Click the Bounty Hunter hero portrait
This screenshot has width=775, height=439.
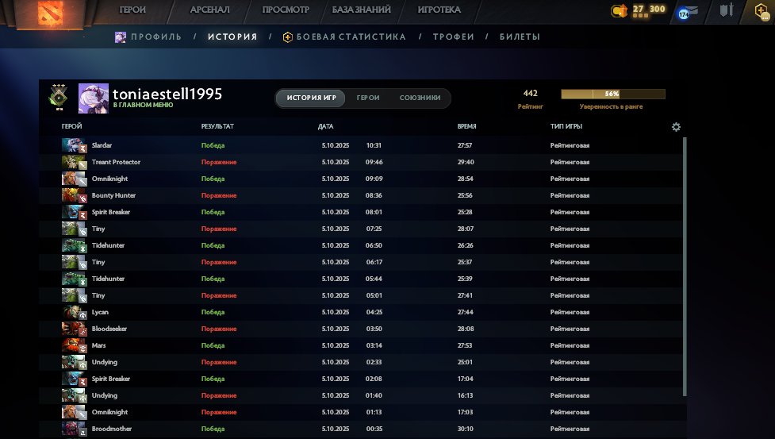pyautogui.click(x=73, y=195)
